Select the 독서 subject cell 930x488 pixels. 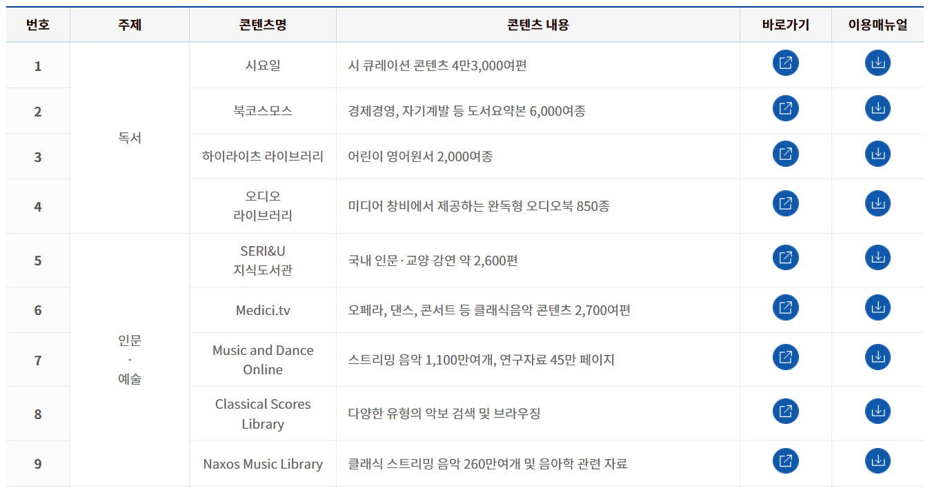coord(130,137)
